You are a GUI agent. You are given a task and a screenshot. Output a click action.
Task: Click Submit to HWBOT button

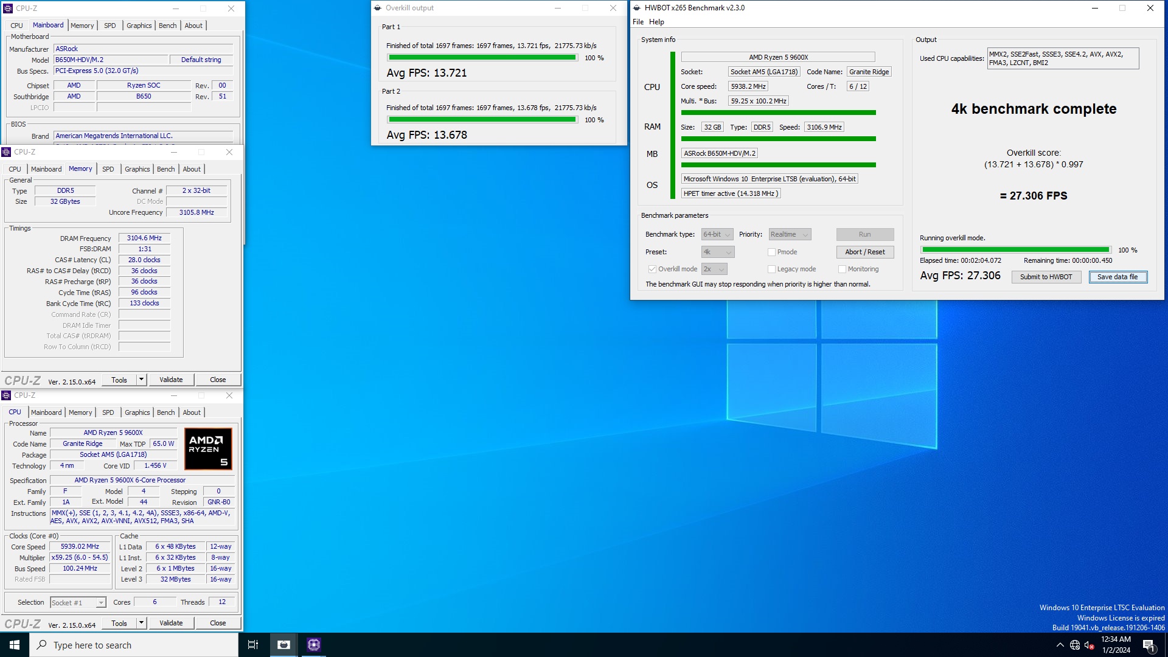pyautogui.click(x=1046, y=277)
